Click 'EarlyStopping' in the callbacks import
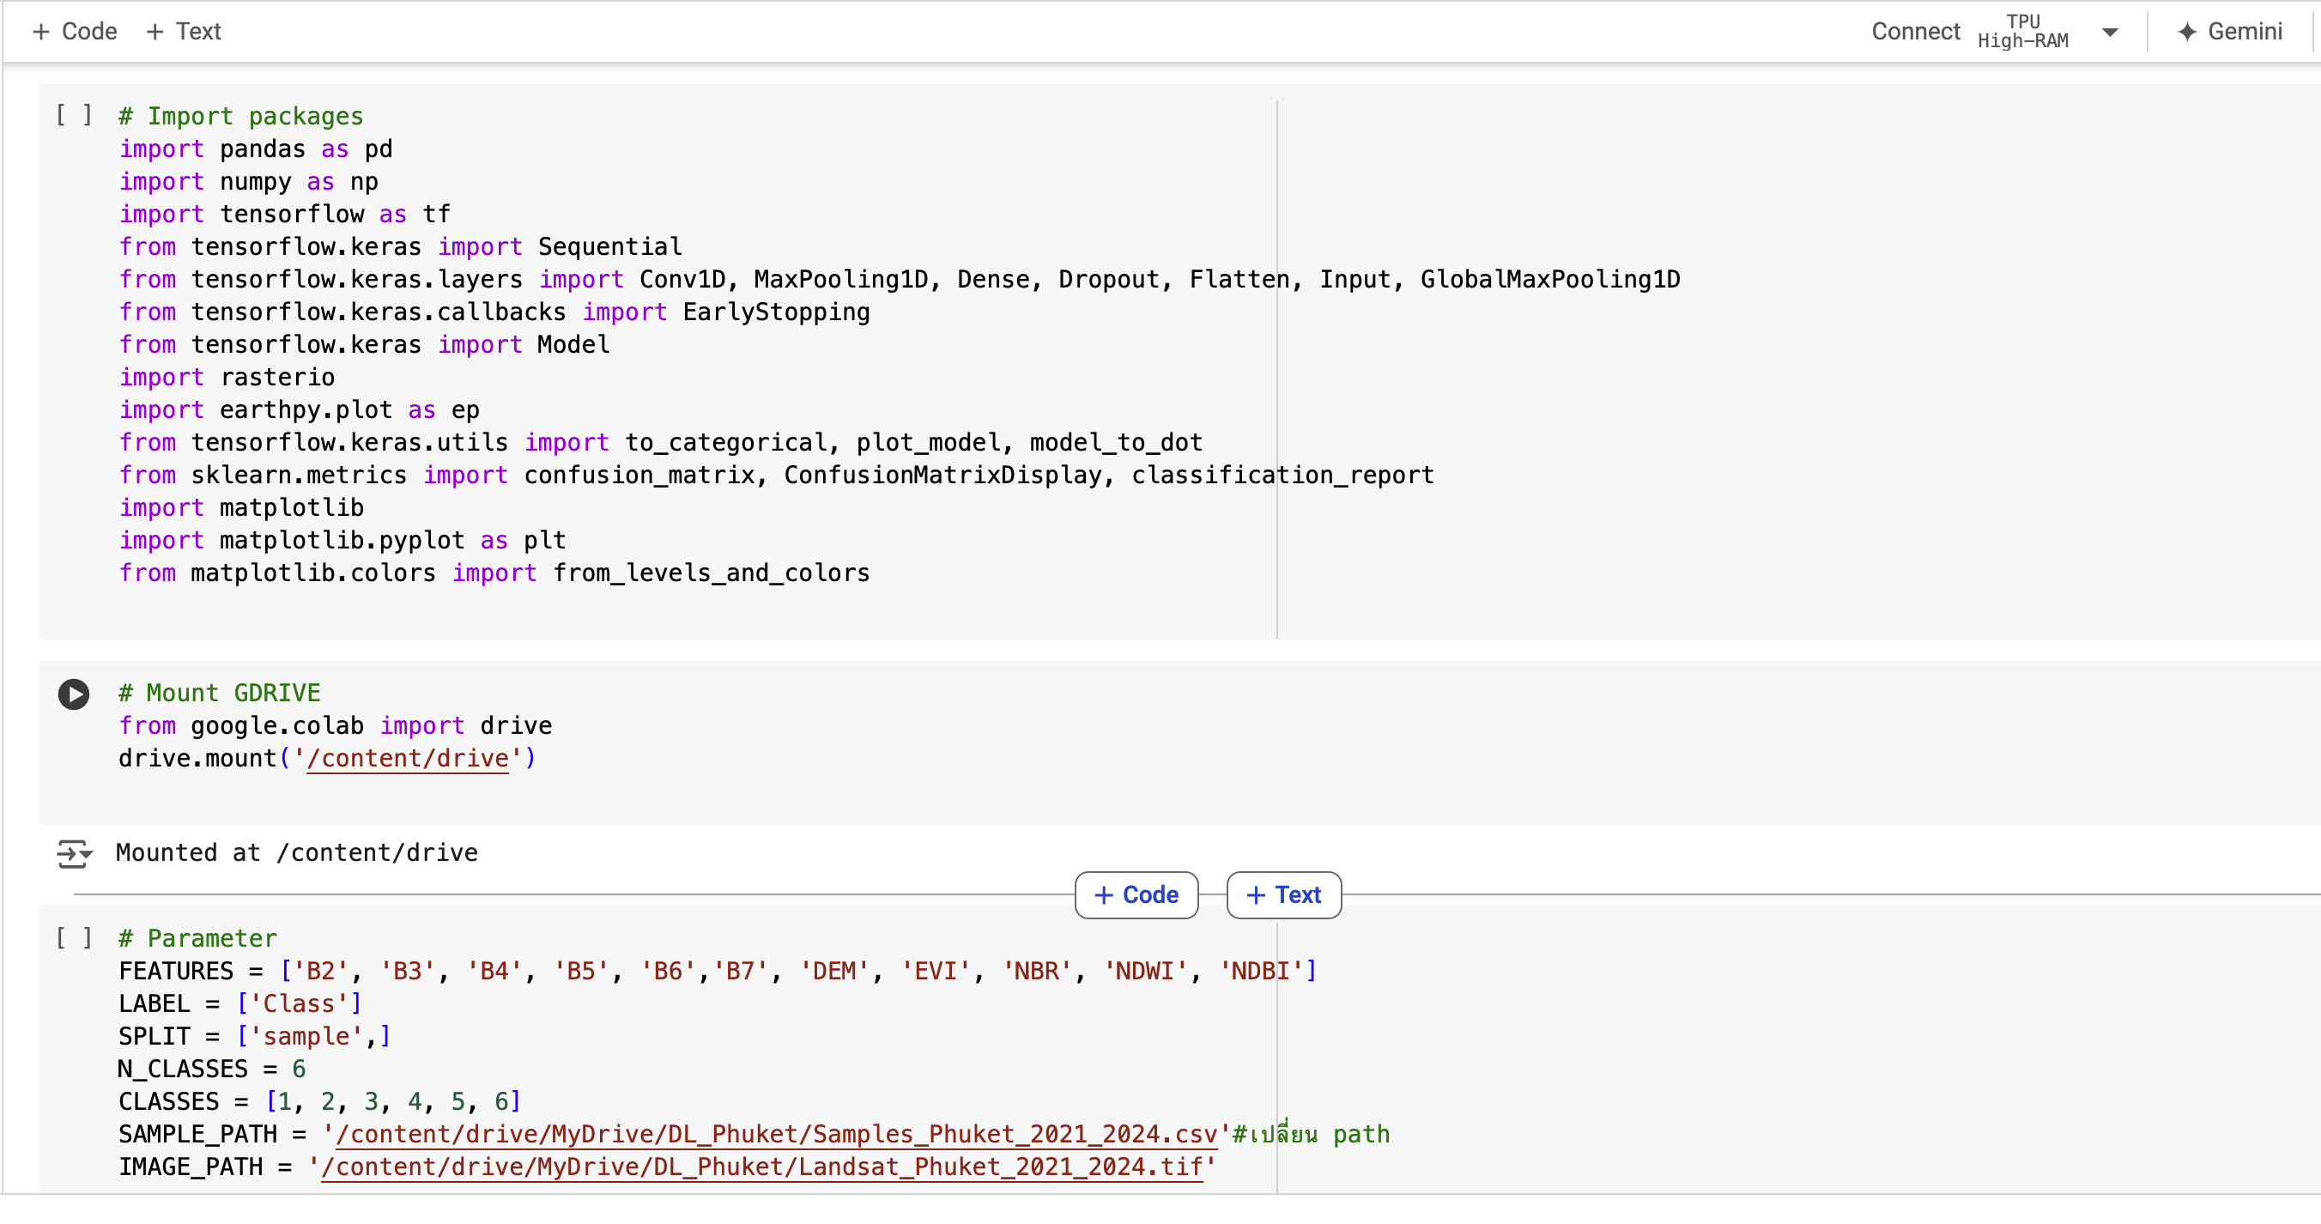 tap(776, 312)
